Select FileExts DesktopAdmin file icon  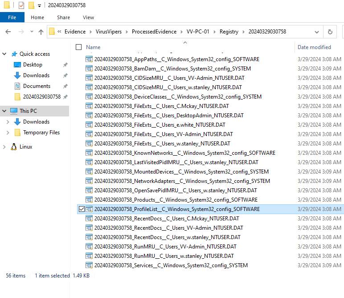89,116
